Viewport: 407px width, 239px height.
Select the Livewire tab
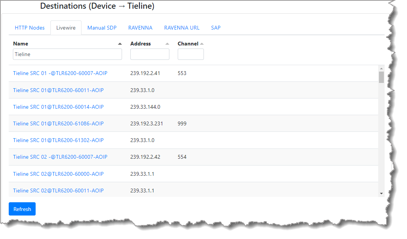tap(66, 28)
